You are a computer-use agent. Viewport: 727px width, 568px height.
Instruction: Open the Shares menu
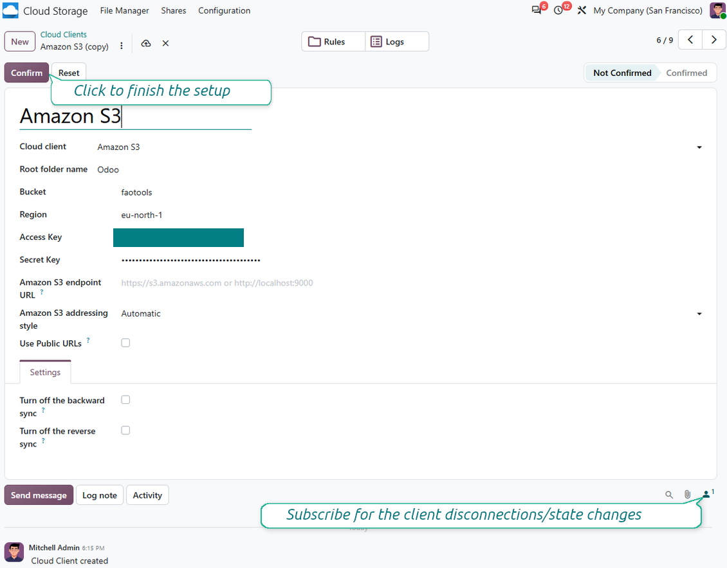[174, 10]
